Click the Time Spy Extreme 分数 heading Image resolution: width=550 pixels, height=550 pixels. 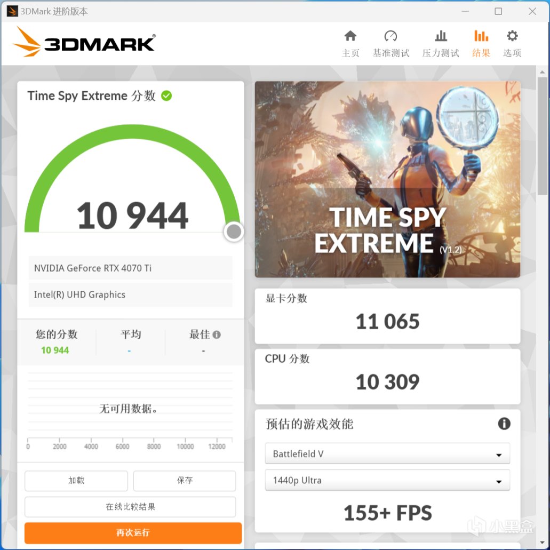click(x=92, y=96)
